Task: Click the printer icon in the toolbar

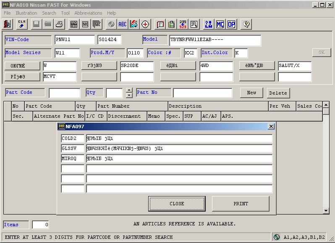Action: pyautogui.click(x=60, y=24)
